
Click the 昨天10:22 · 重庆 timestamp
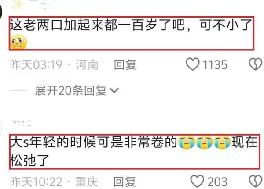tap(54, 182)
